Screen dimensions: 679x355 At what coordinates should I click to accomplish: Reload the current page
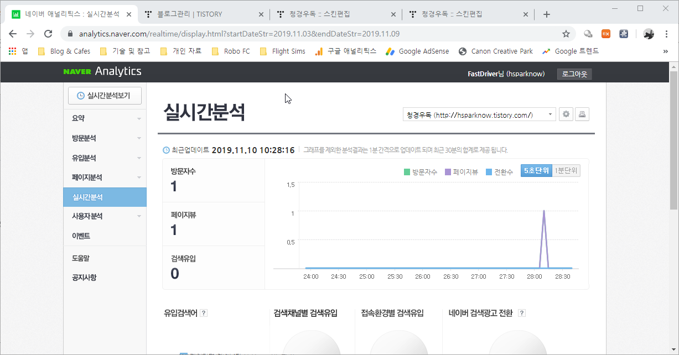tap(48, 34)
